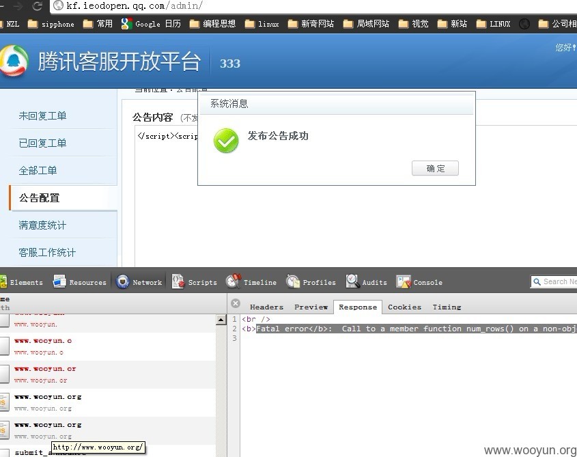The height and width of the screenshot is (457, 577).
Task: Open the 局域网站 bookmark folder
Action: click(x=366, y=24)
